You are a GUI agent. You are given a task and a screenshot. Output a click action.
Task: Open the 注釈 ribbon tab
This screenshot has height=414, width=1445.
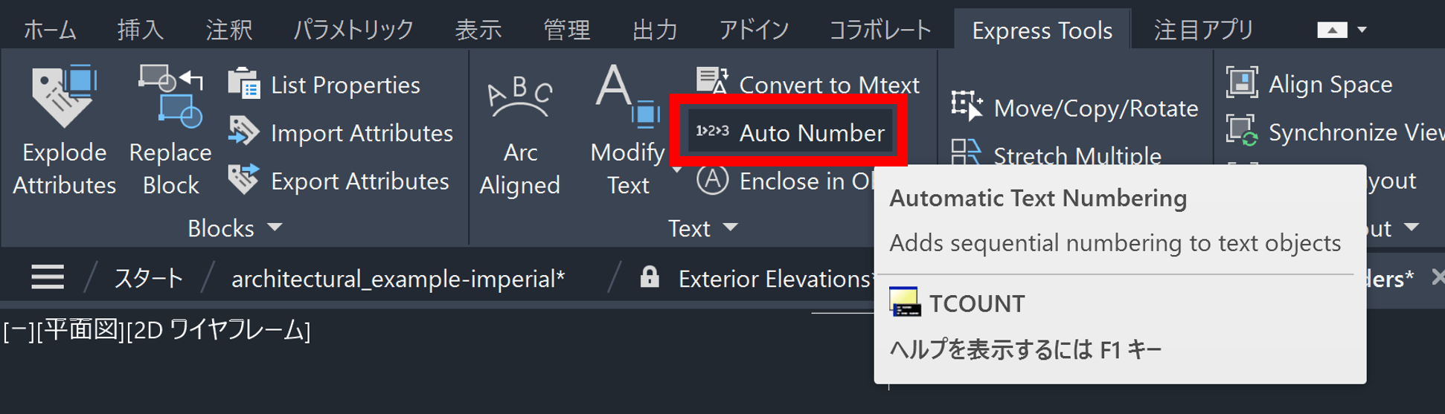coord(229,30)
